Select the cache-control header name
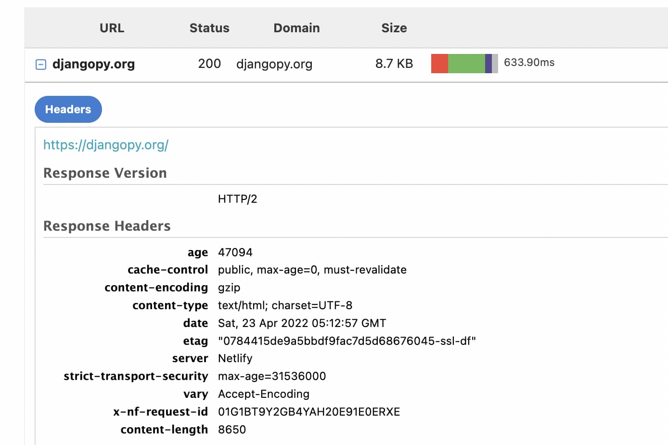This screenshot has width=668, height=445. click(x=168, y=270)
